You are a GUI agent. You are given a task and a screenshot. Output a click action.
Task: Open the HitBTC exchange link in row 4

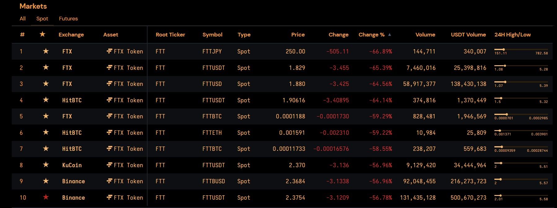[x=72, y=100]
